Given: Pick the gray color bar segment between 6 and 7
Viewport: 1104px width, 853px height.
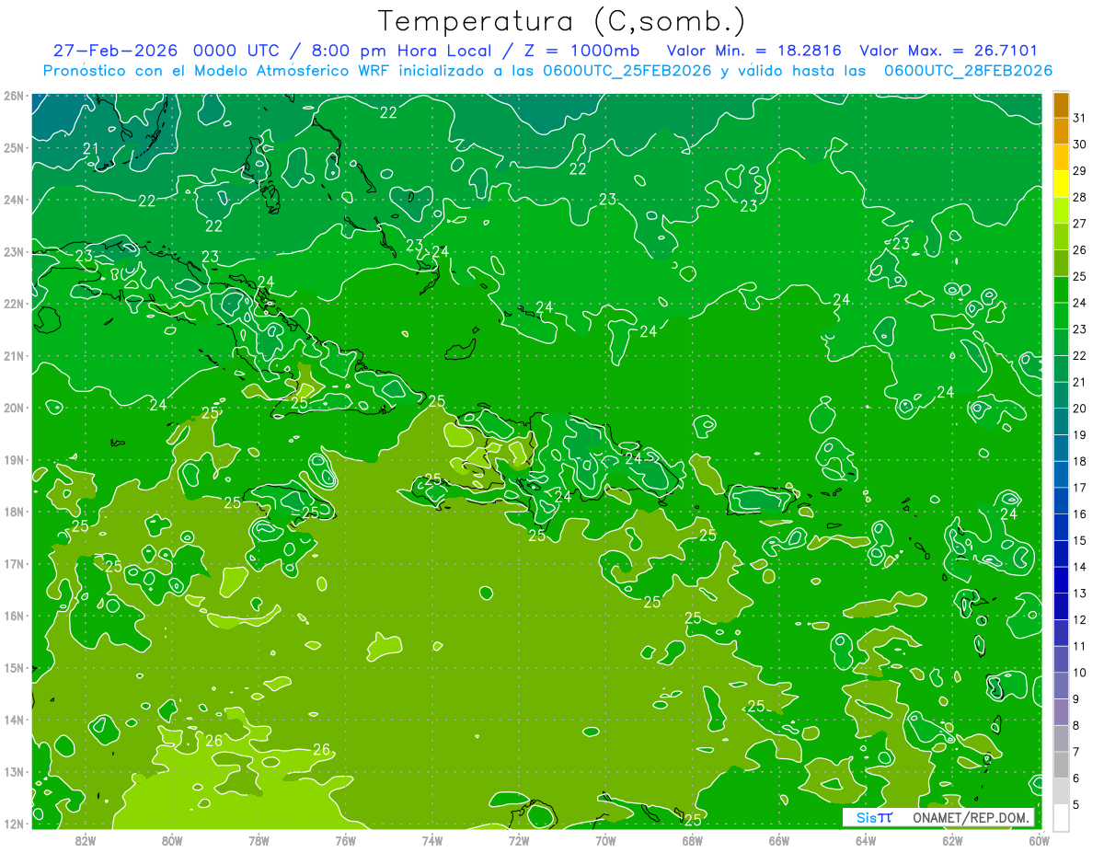Looking at the screenshot, I should [x=1061, y=765].
